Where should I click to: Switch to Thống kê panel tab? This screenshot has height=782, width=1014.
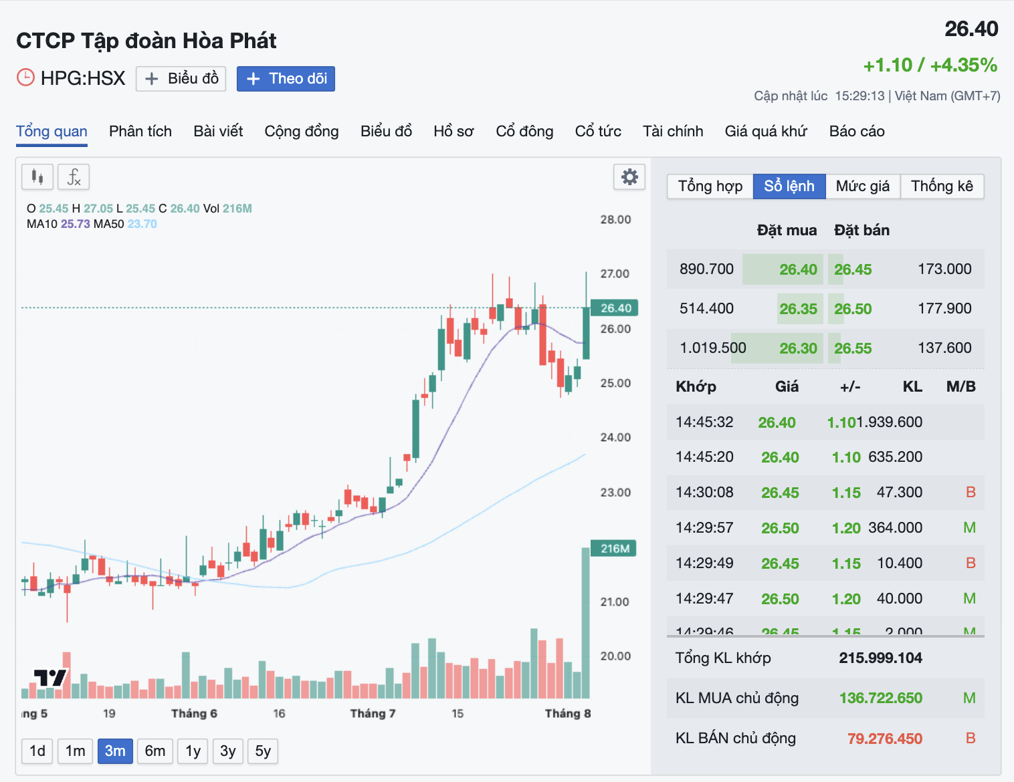[x=942, y=186]
